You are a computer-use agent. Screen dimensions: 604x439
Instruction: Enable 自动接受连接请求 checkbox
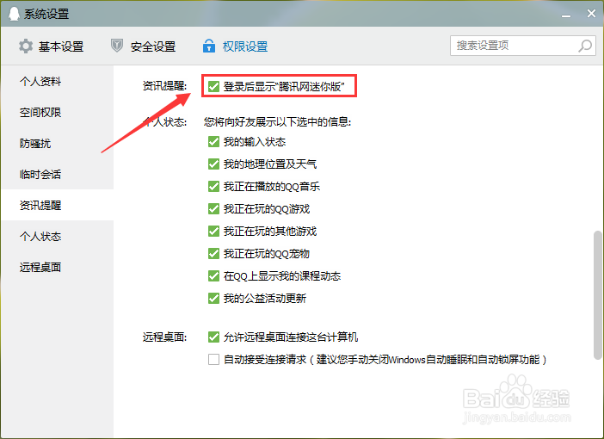point(213,360)
